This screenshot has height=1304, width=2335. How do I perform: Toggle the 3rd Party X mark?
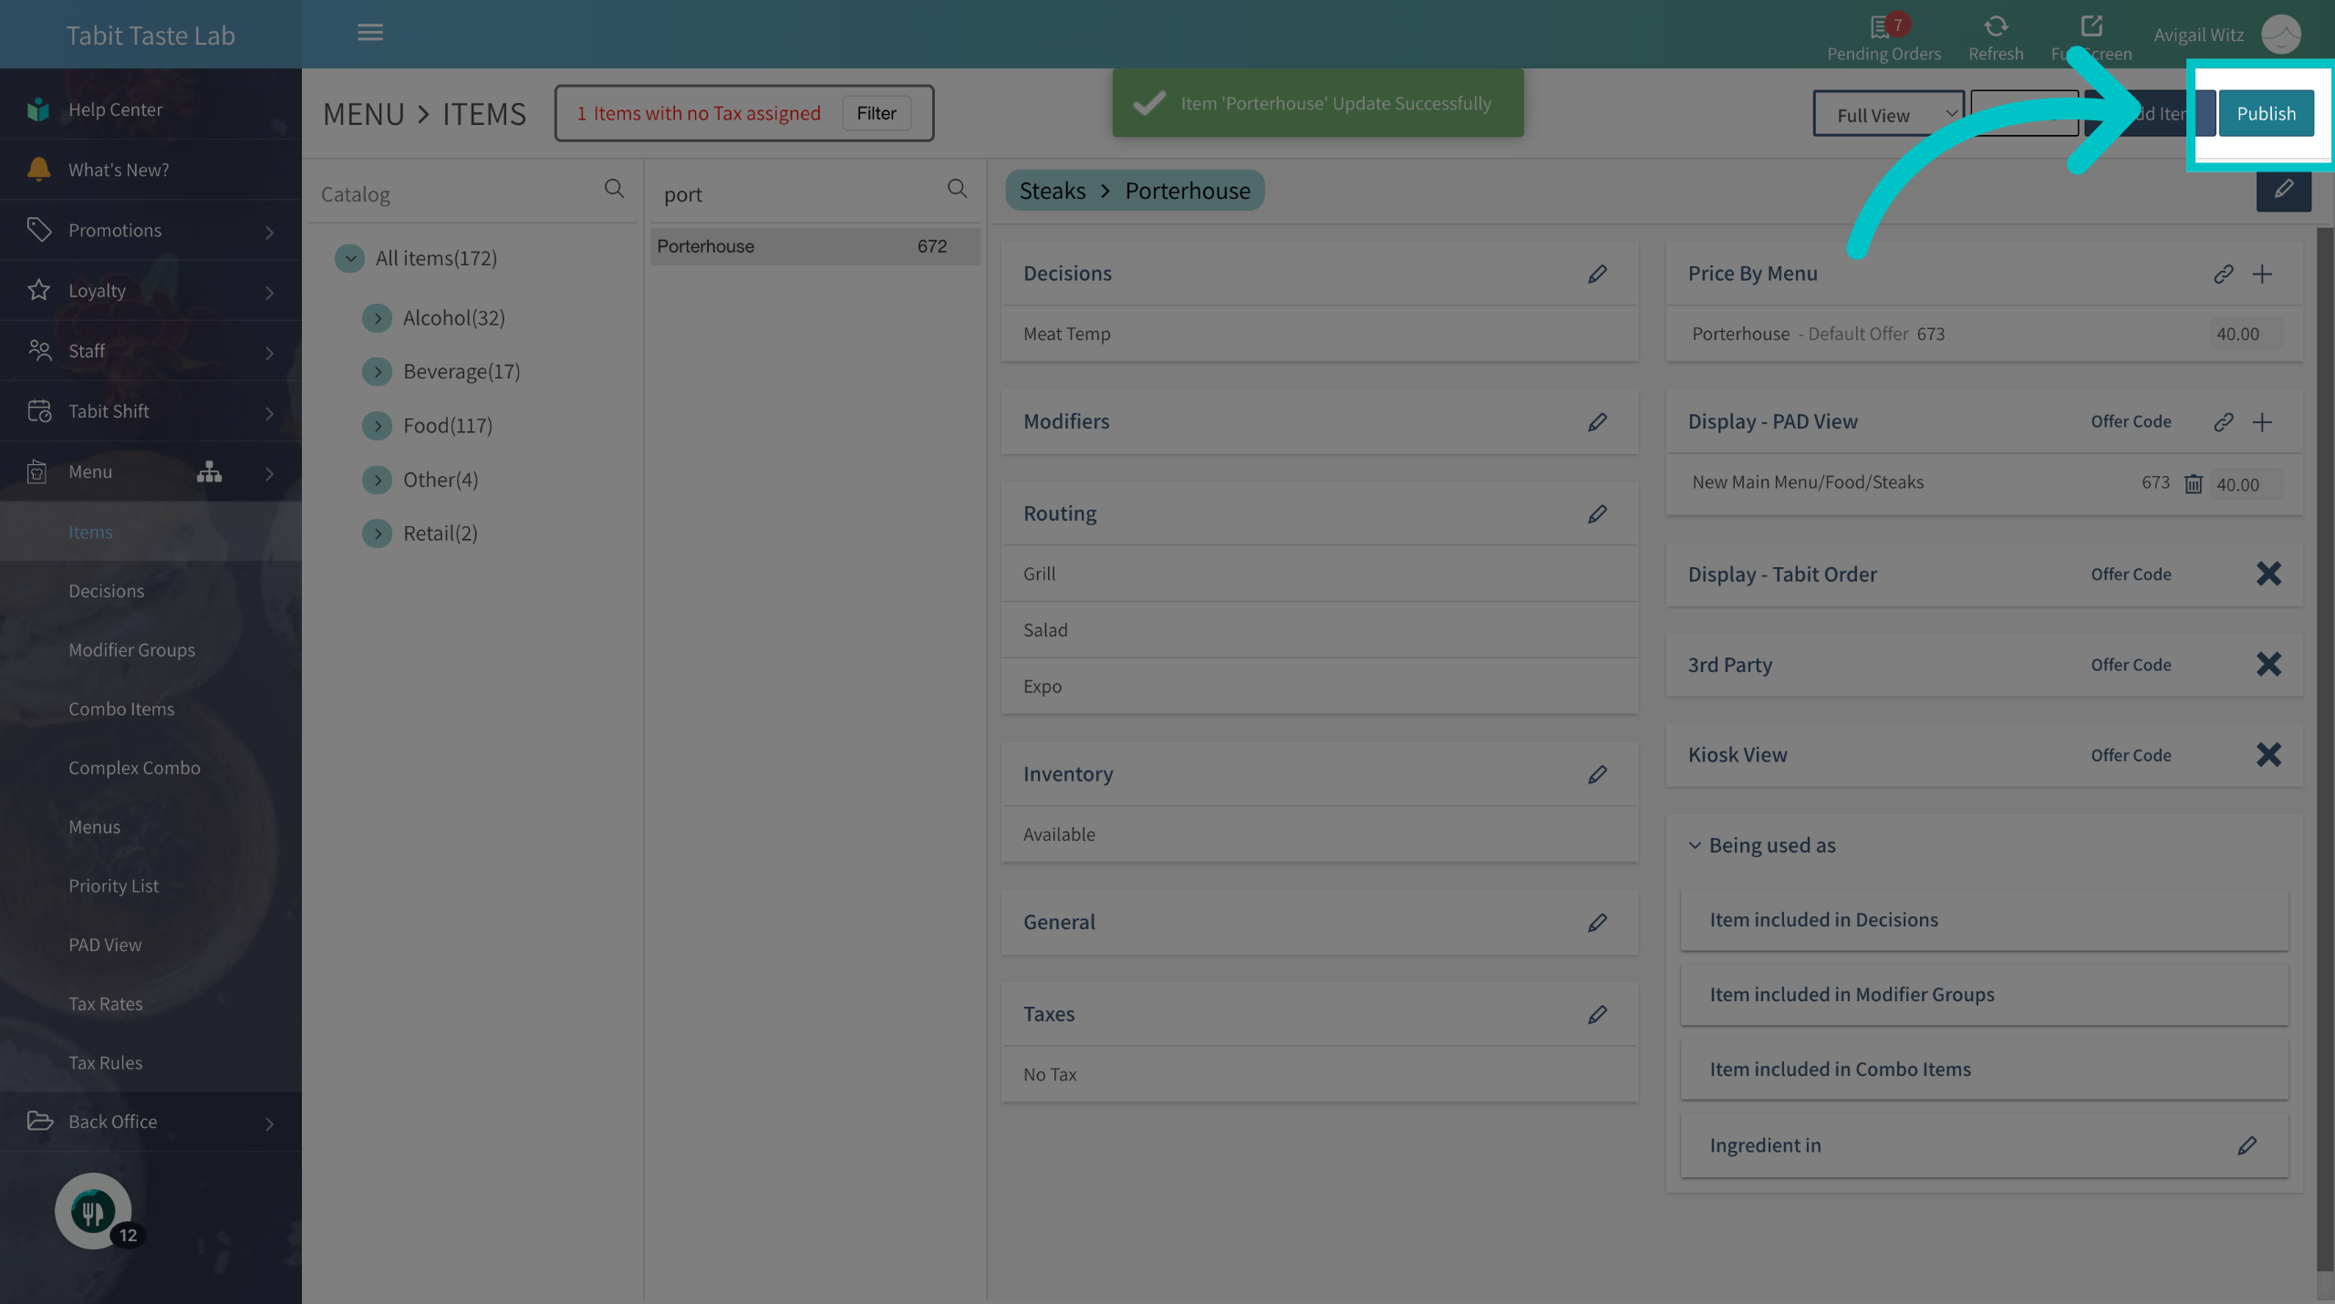tap(2268, 664)
